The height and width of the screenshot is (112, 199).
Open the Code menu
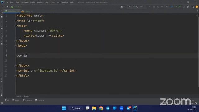[x=32, y=2]
